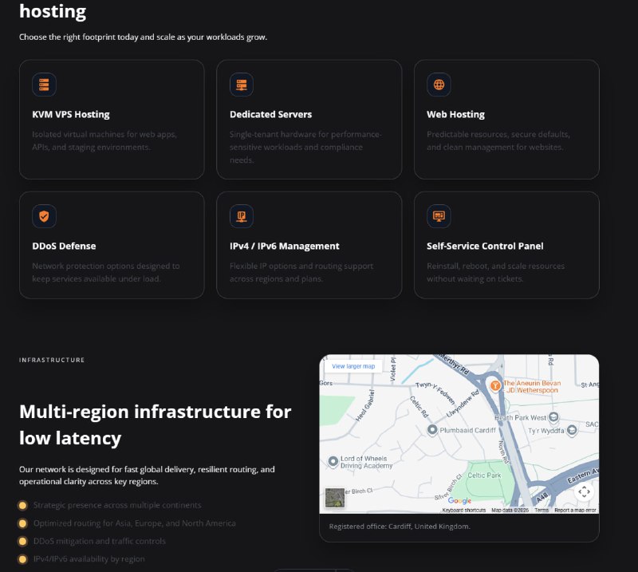Viewport: 638px width, 572px height.
Task: Click the Celtic Park area on map
Action: point(484,475)
